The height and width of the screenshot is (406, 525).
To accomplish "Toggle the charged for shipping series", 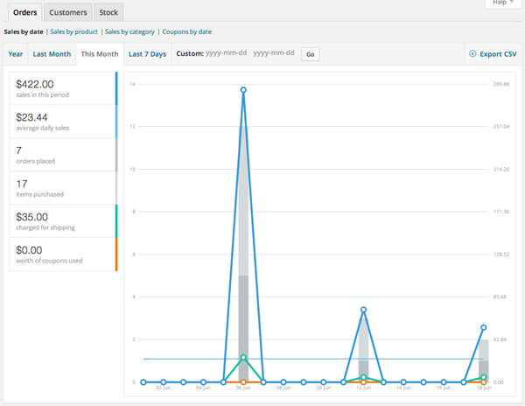I will point(61,221).
